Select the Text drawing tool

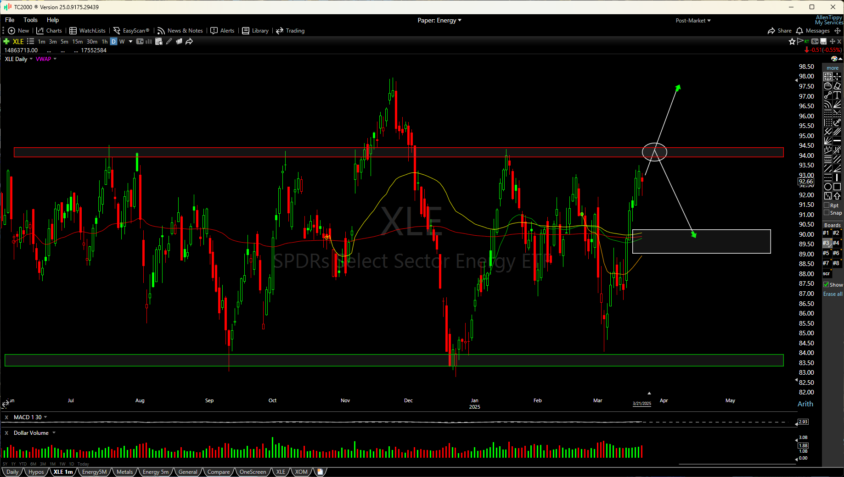(837, 94)
